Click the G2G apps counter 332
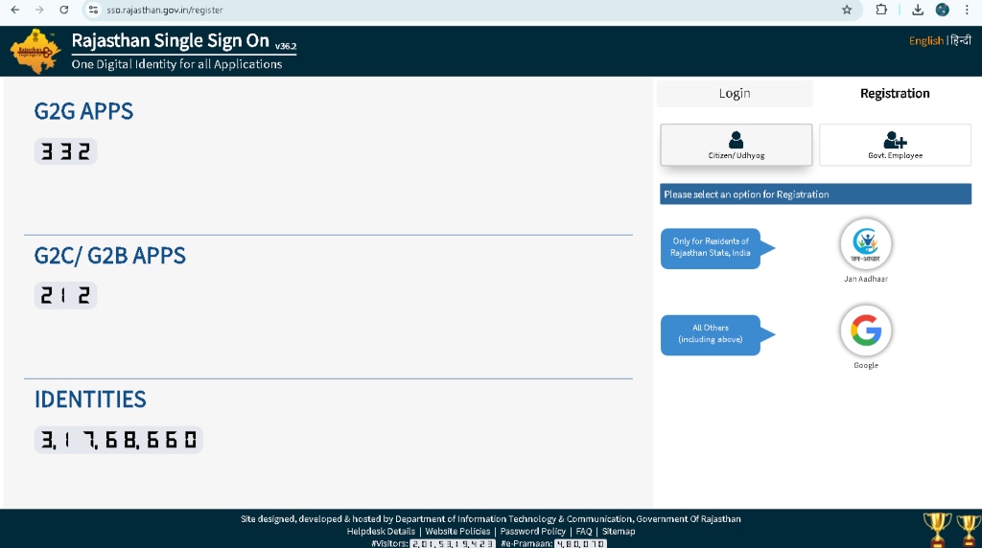 pos(65,151)
